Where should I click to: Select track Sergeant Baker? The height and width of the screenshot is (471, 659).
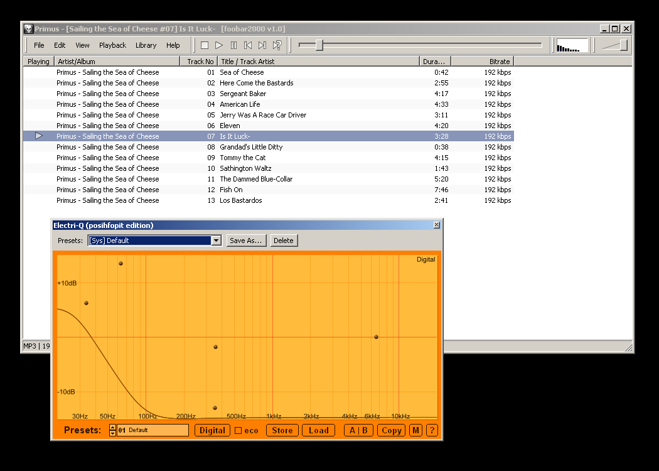coord(268,94)
